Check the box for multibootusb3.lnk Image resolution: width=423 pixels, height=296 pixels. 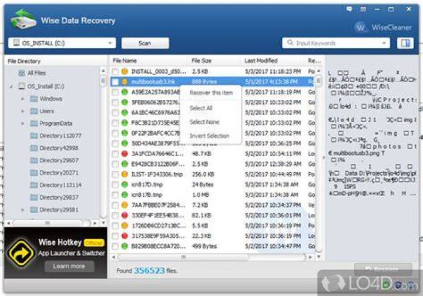(115, 82)
